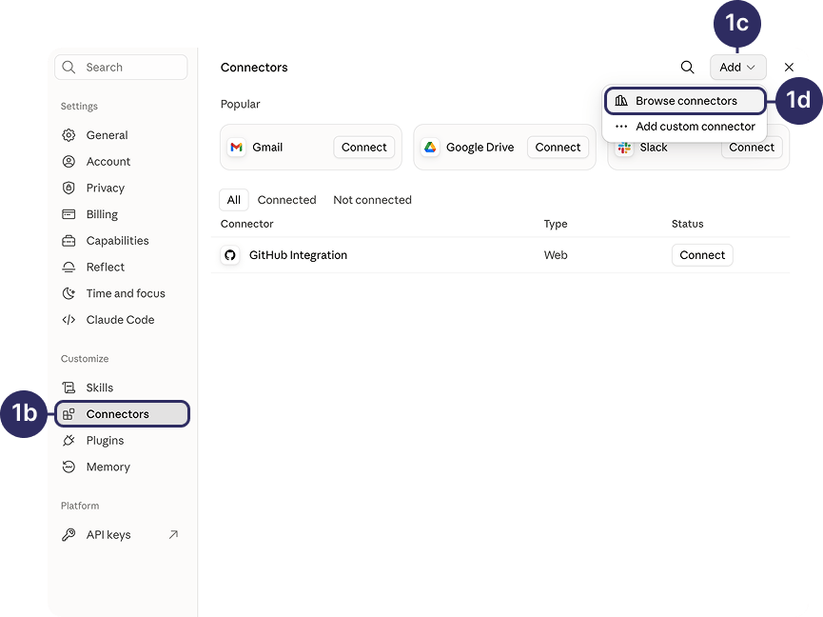The width and height of the screenshot is (823, 617).
Task: Click the Privacy shield icon
Action: [x=69, y=188]
